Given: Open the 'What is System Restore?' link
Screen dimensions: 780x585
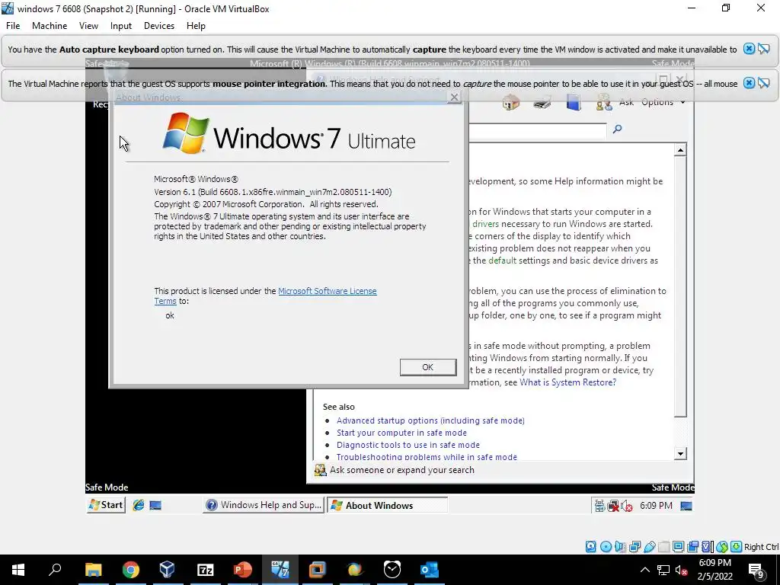Looking at the screenshot, I should point(567,382).
